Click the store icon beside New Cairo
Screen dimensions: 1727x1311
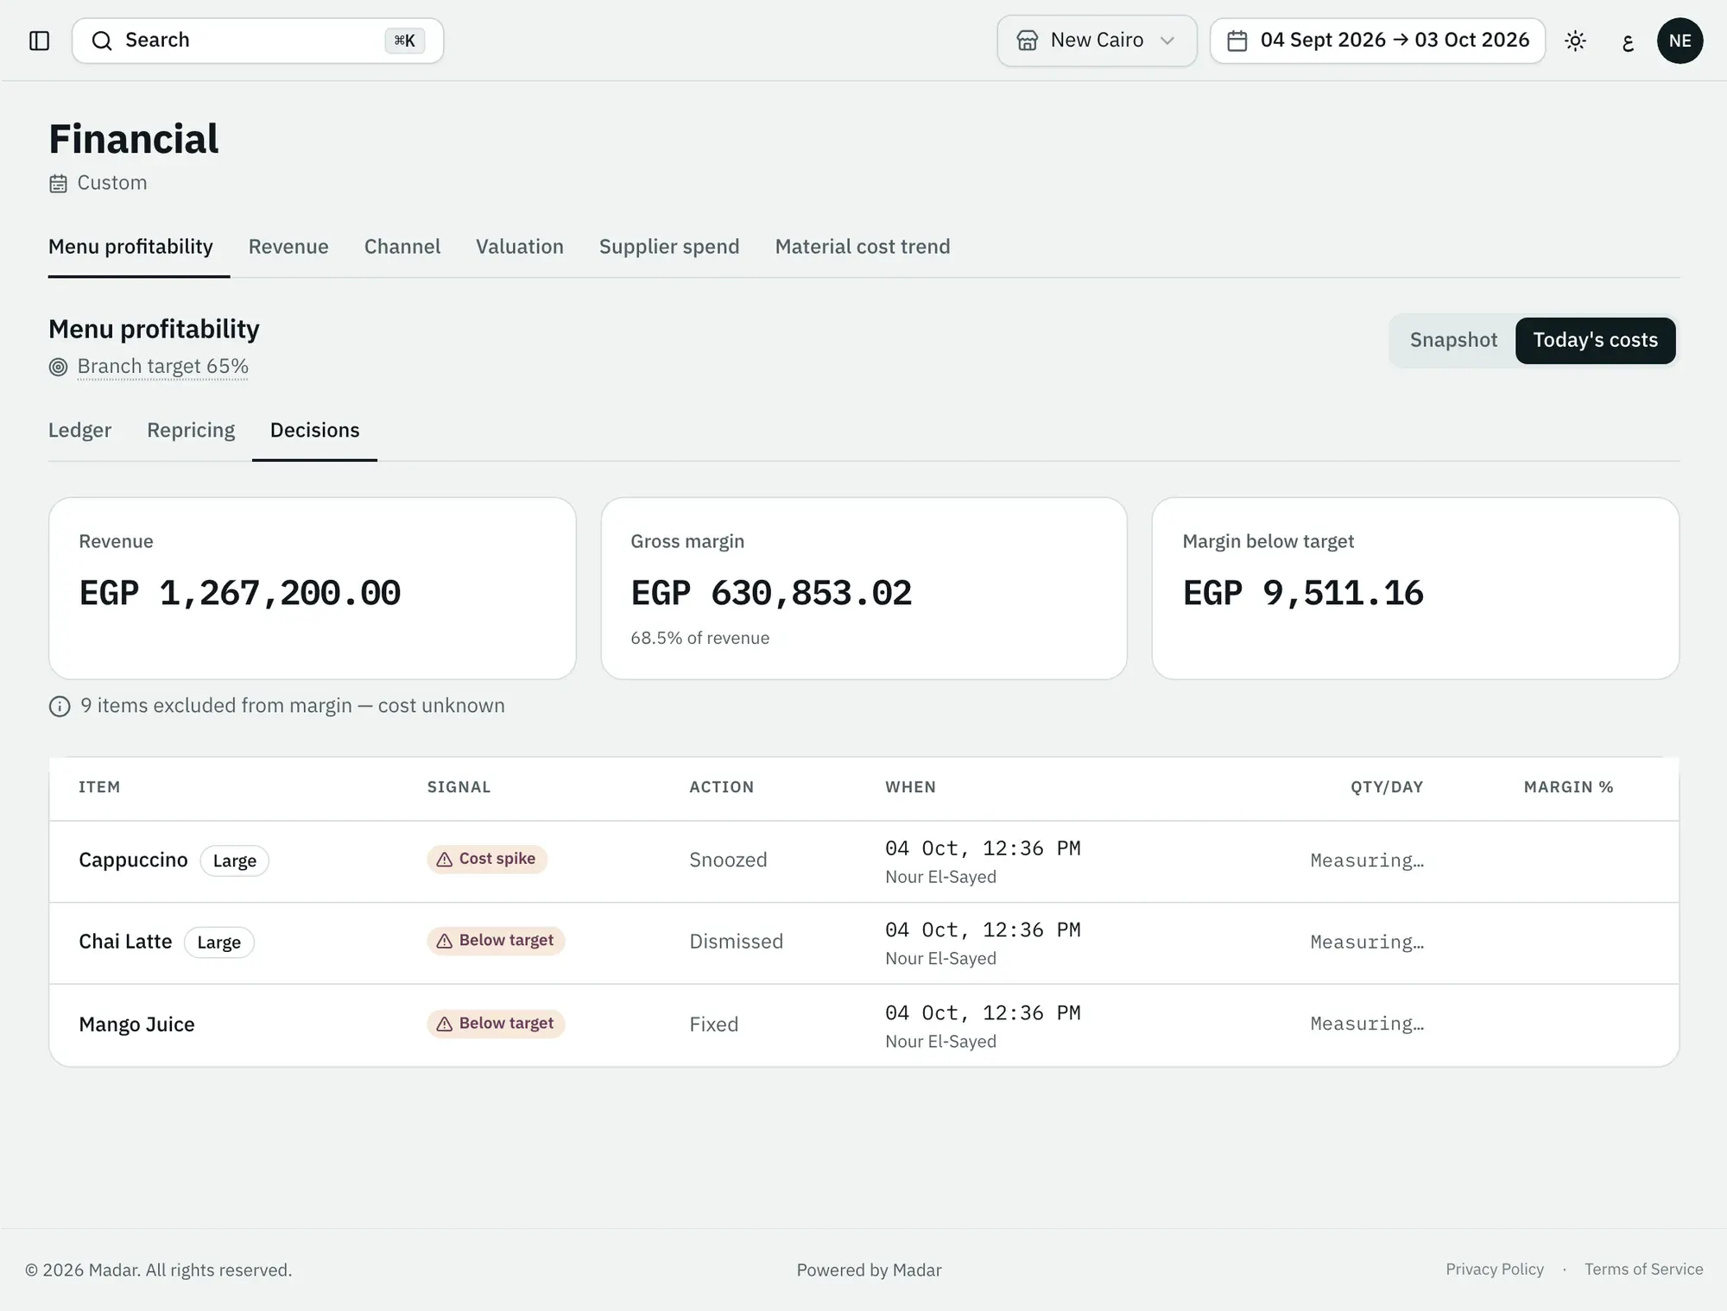tap(1027, 41)
